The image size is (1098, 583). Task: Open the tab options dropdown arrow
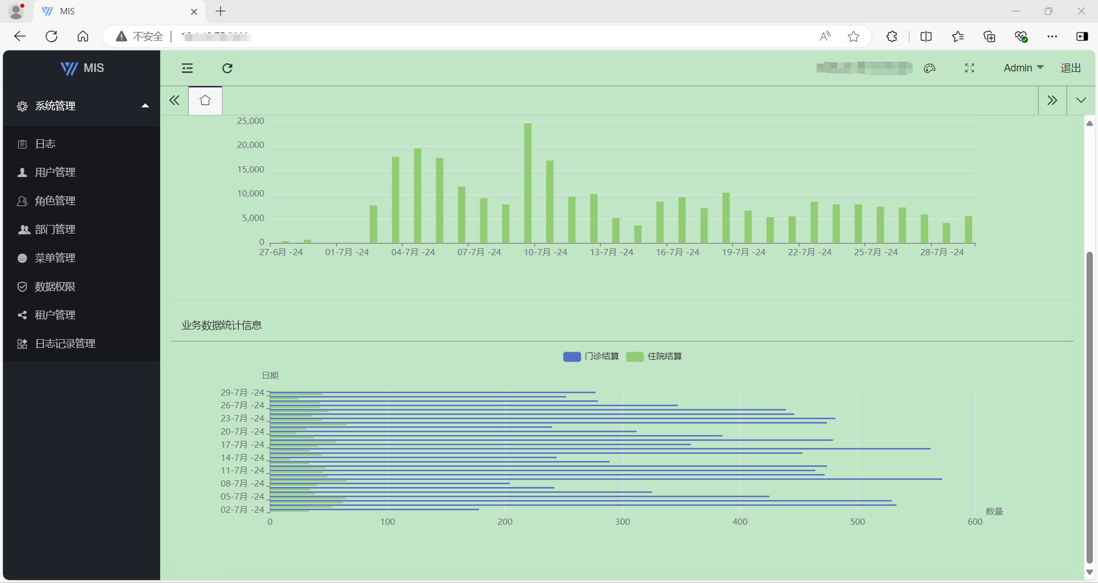(x=1081, y=100)
